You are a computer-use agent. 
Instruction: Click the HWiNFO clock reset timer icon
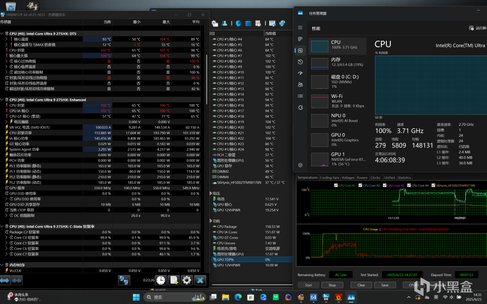point(161,280)
